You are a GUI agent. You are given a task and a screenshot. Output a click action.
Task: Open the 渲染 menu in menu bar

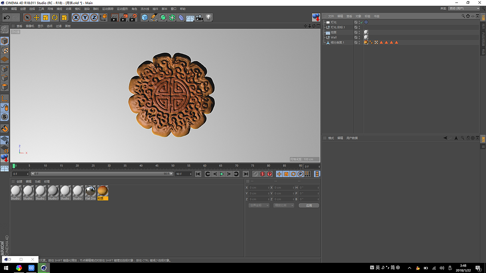(x=87, y=9)
